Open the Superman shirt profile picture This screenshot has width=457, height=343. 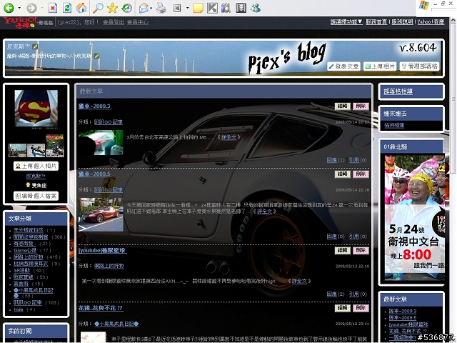tap(36, 108)
